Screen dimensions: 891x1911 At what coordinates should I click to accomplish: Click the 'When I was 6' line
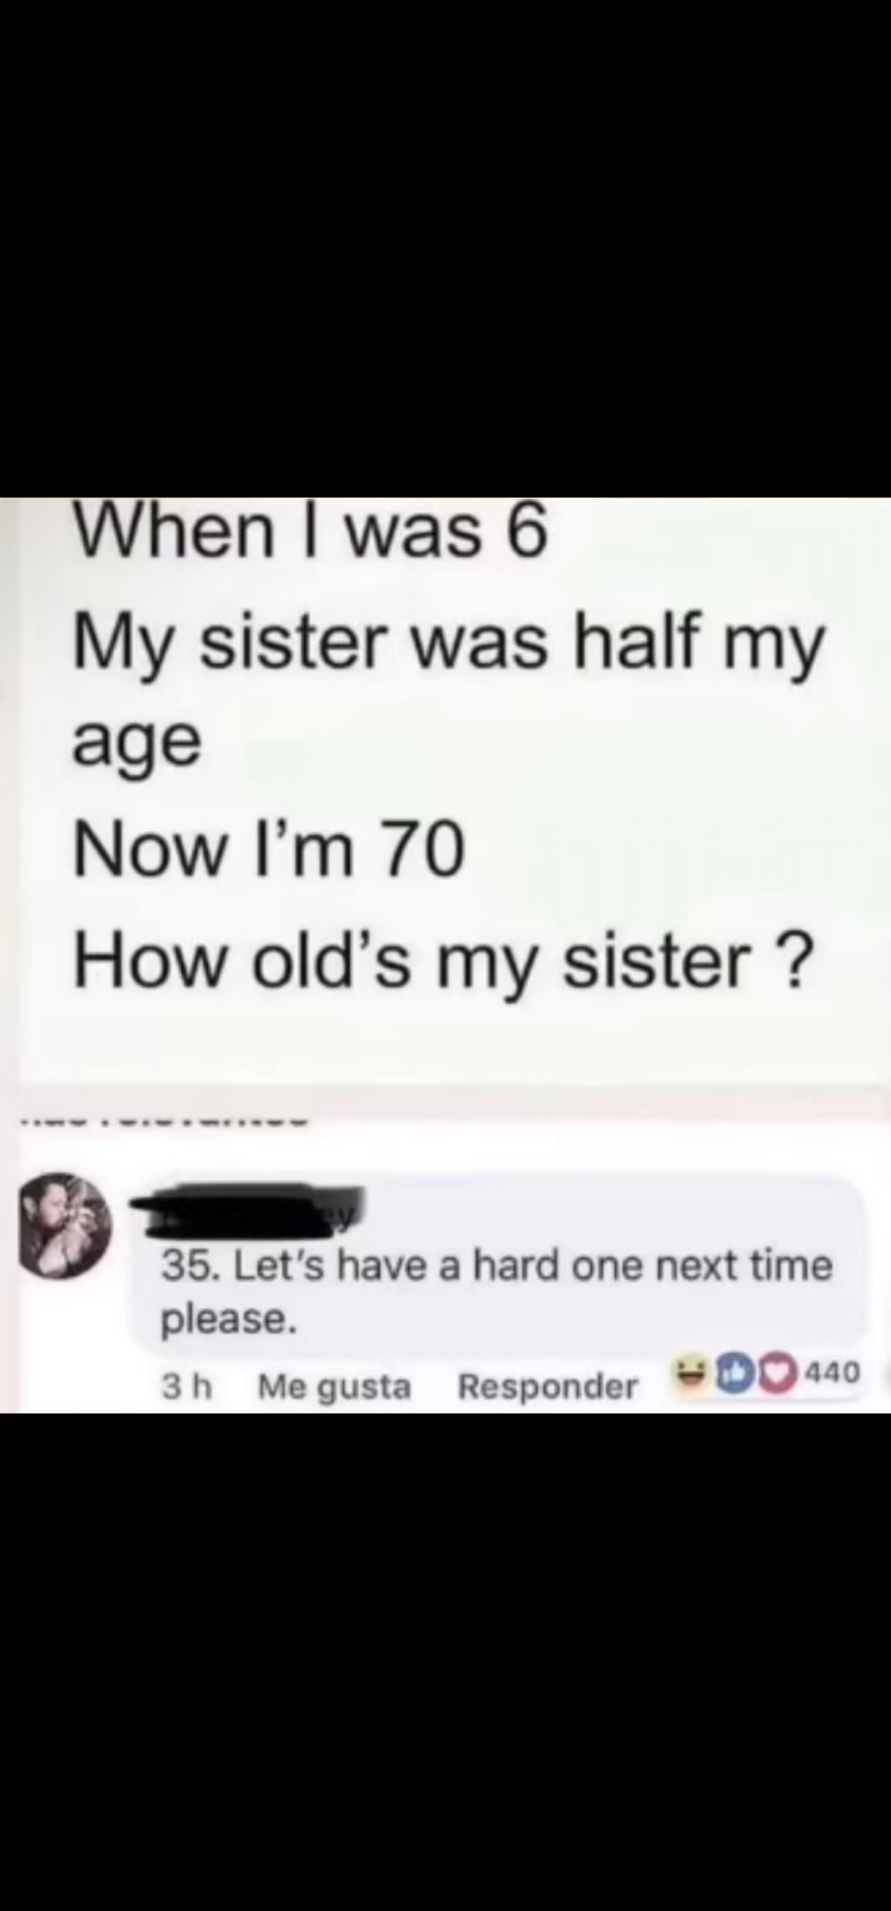coord(311,532)
